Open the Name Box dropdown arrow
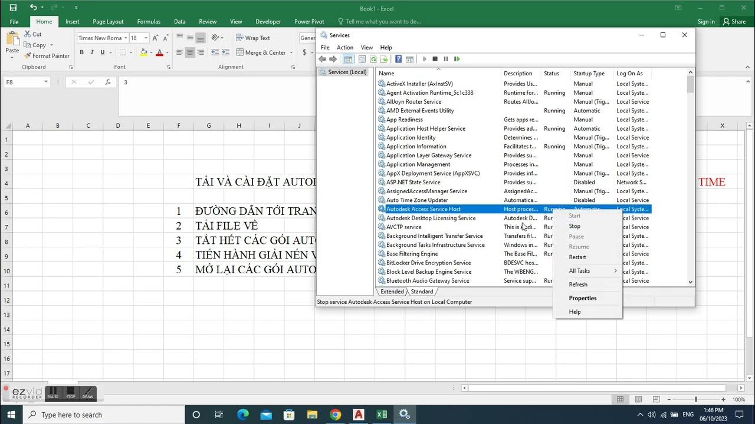Screen dimensions: 755x424 pos(46,82)
